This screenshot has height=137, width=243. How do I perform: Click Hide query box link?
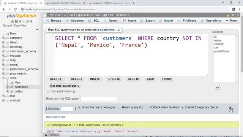pos(55,117)
